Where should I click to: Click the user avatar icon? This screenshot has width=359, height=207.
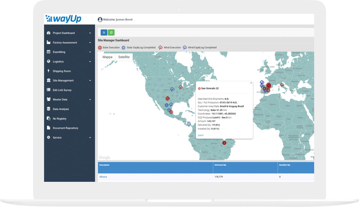(100, 20)
